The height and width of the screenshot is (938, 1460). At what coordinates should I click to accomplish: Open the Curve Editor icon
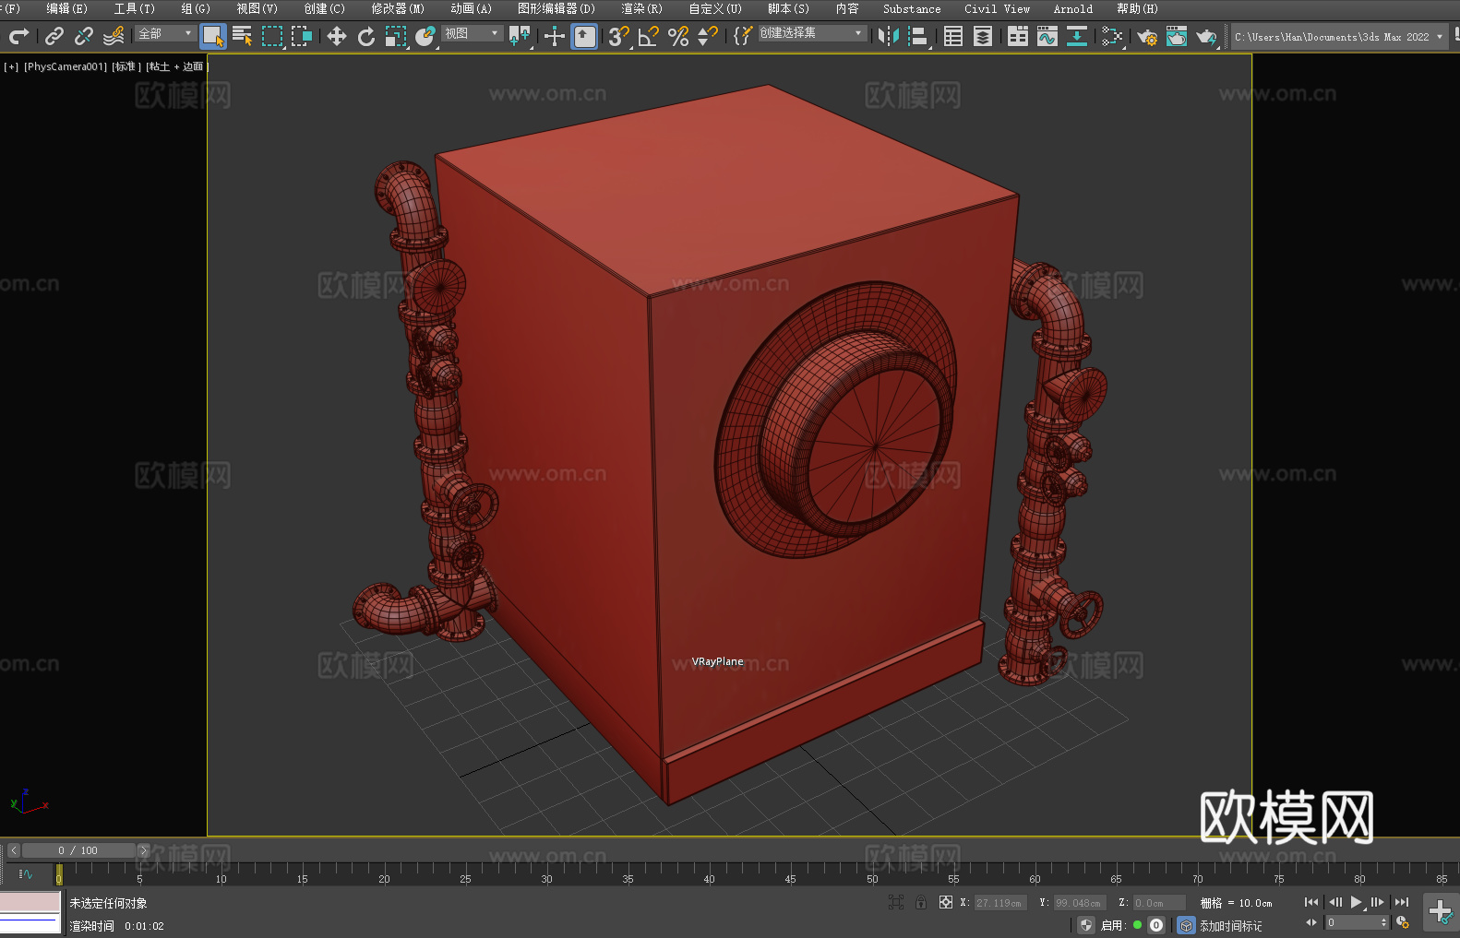tap(1047, 36)
